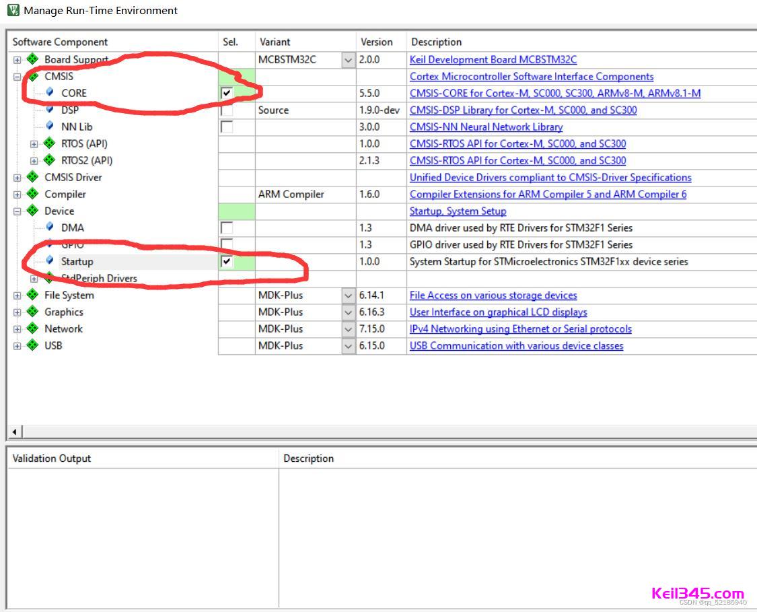Open the Board Support variant dropdown

(x=348, y=60)
